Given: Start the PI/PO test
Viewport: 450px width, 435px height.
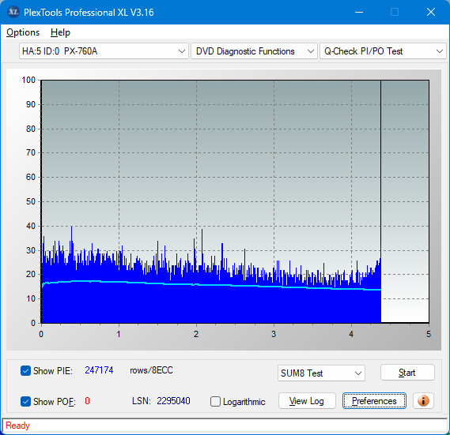Looking at the screenshot, I should [x=407, y=373].
